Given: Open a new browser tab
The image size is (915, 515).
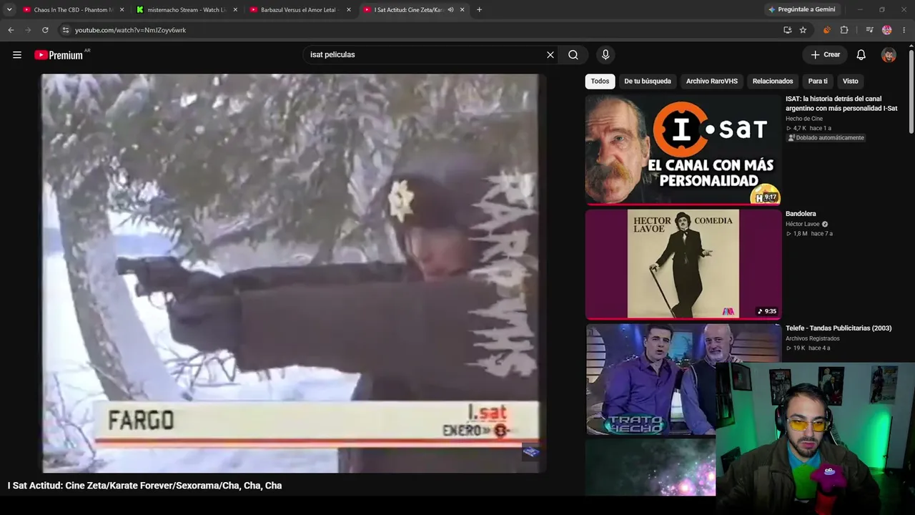Looking at the screenshot, I should 479,10.
